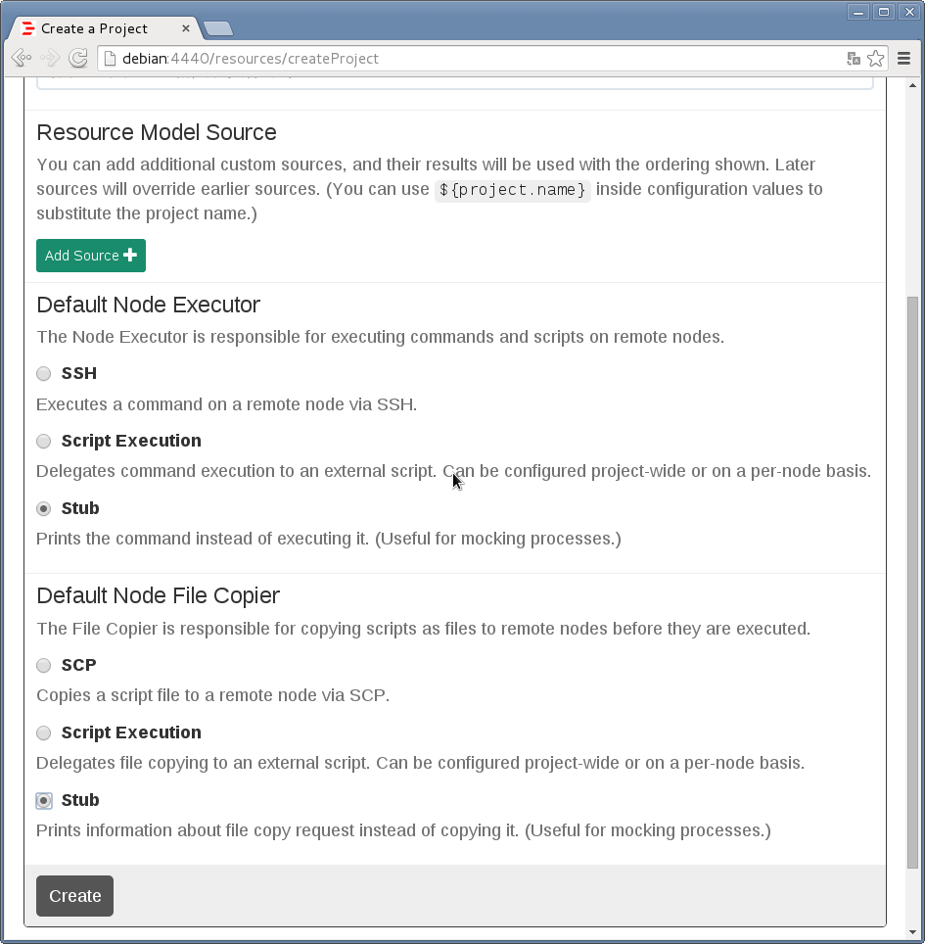
Task: Select Script Execution node executor radio
Action: tap(43, 442)
